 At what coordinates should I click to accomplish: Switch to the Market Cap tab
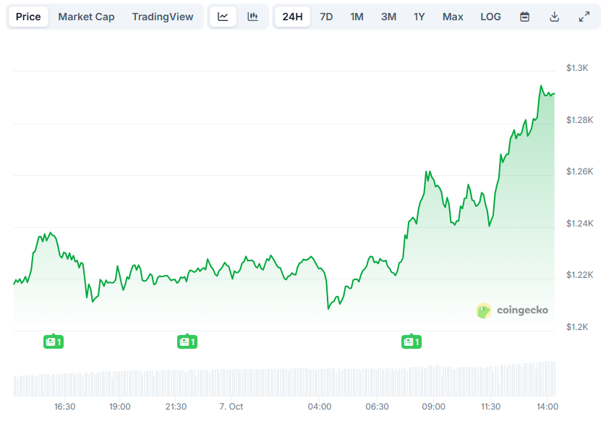click(86, 17)
